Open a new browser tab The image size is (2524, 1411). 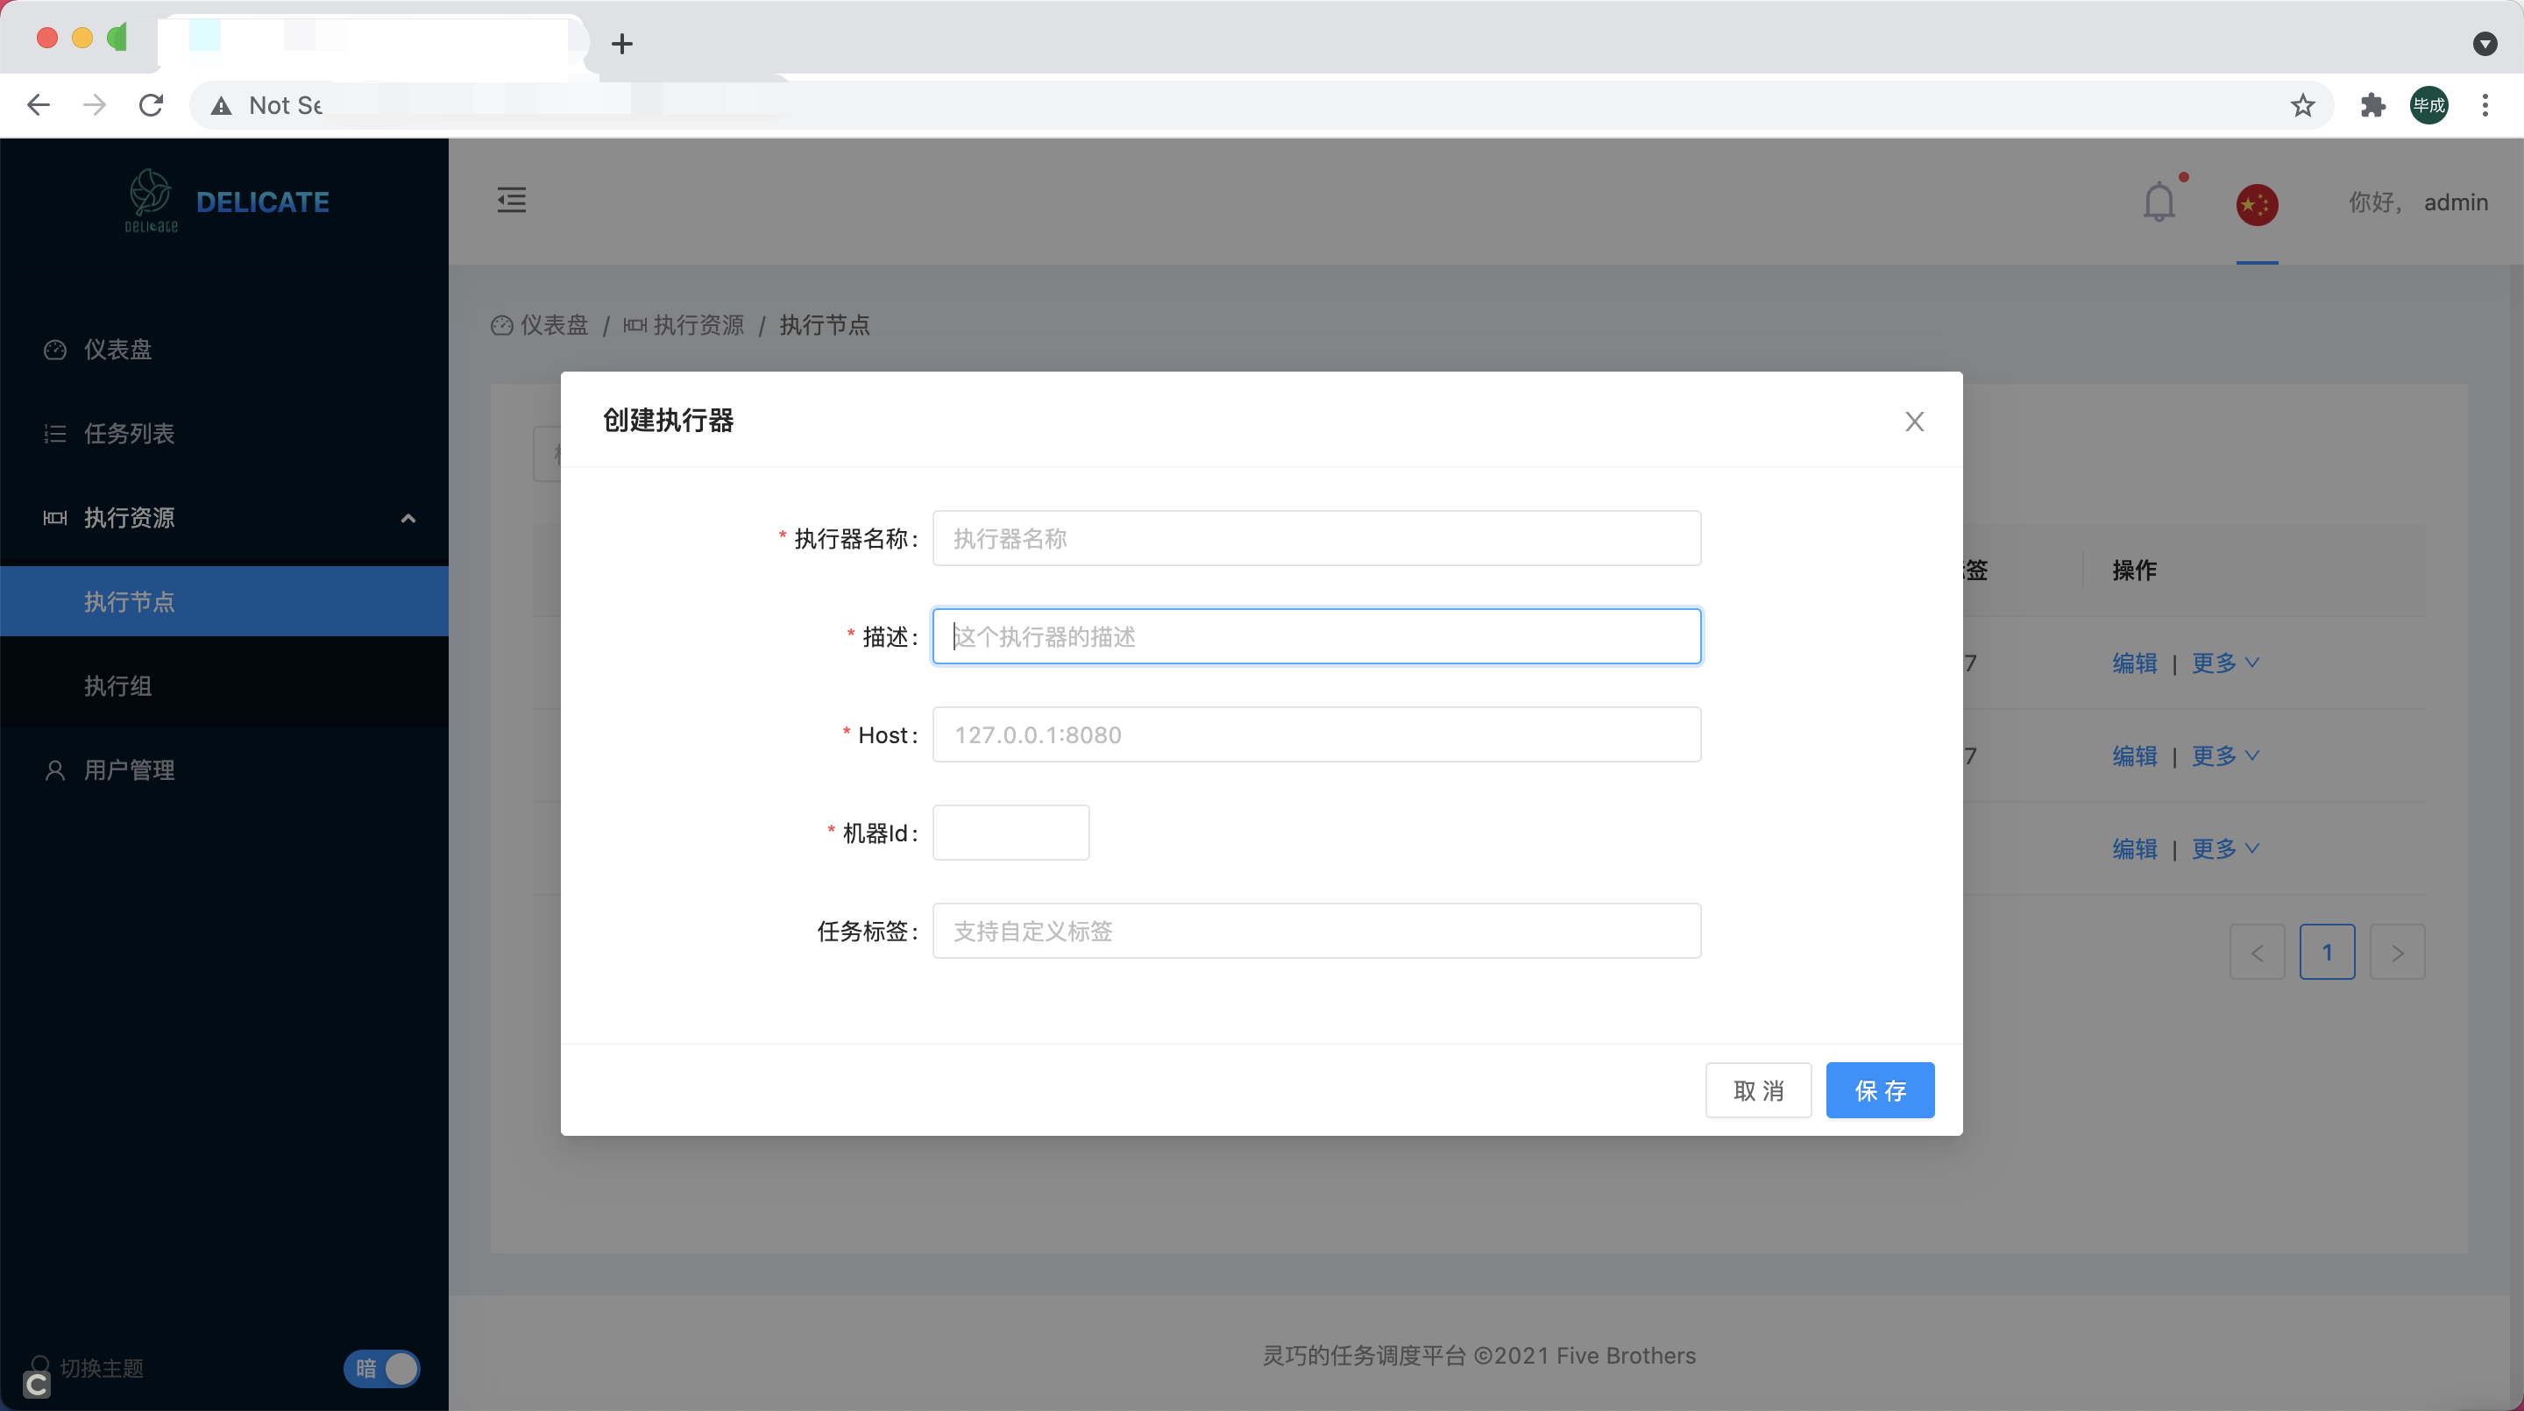621,43
